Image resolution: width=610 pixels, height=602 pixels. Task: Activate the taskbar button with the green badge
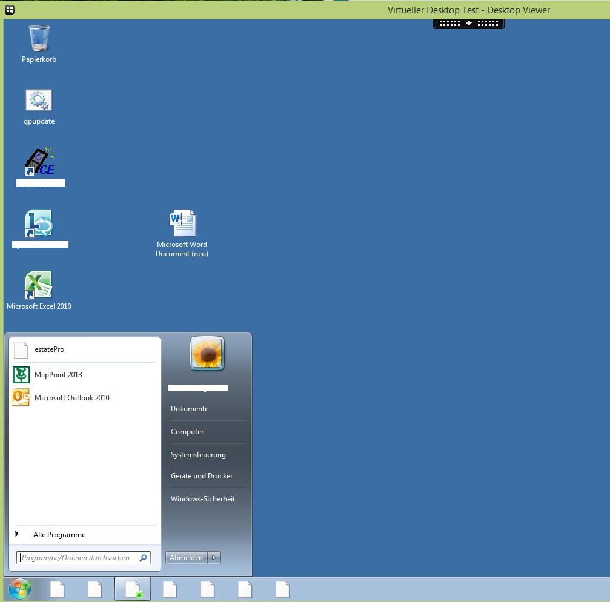(133, 589)
